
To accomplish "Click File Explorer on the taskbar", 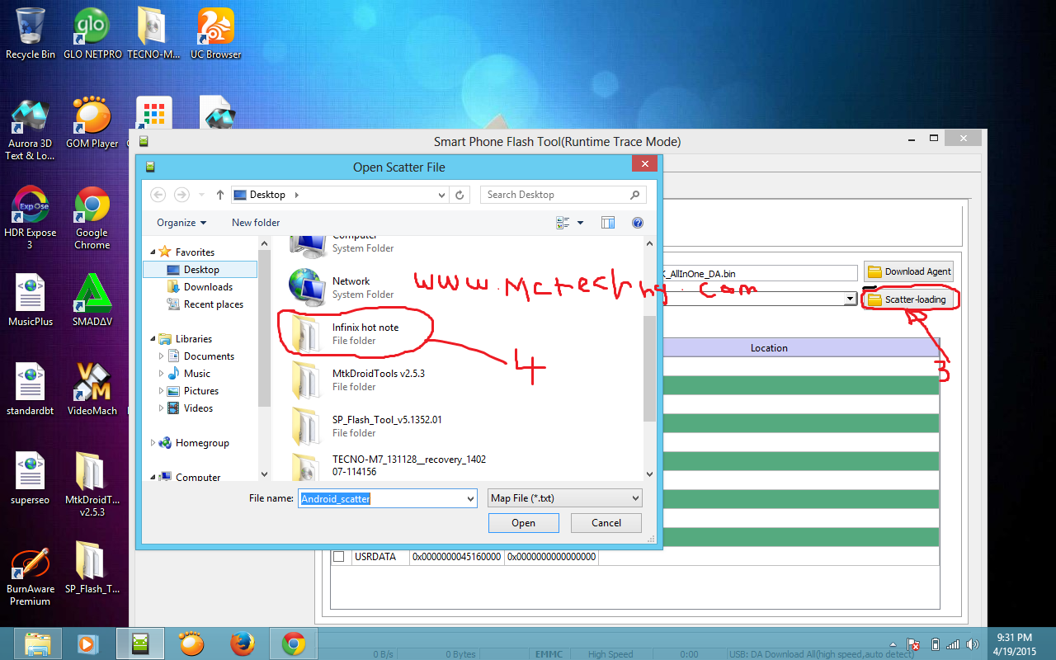I will point(39,643).
